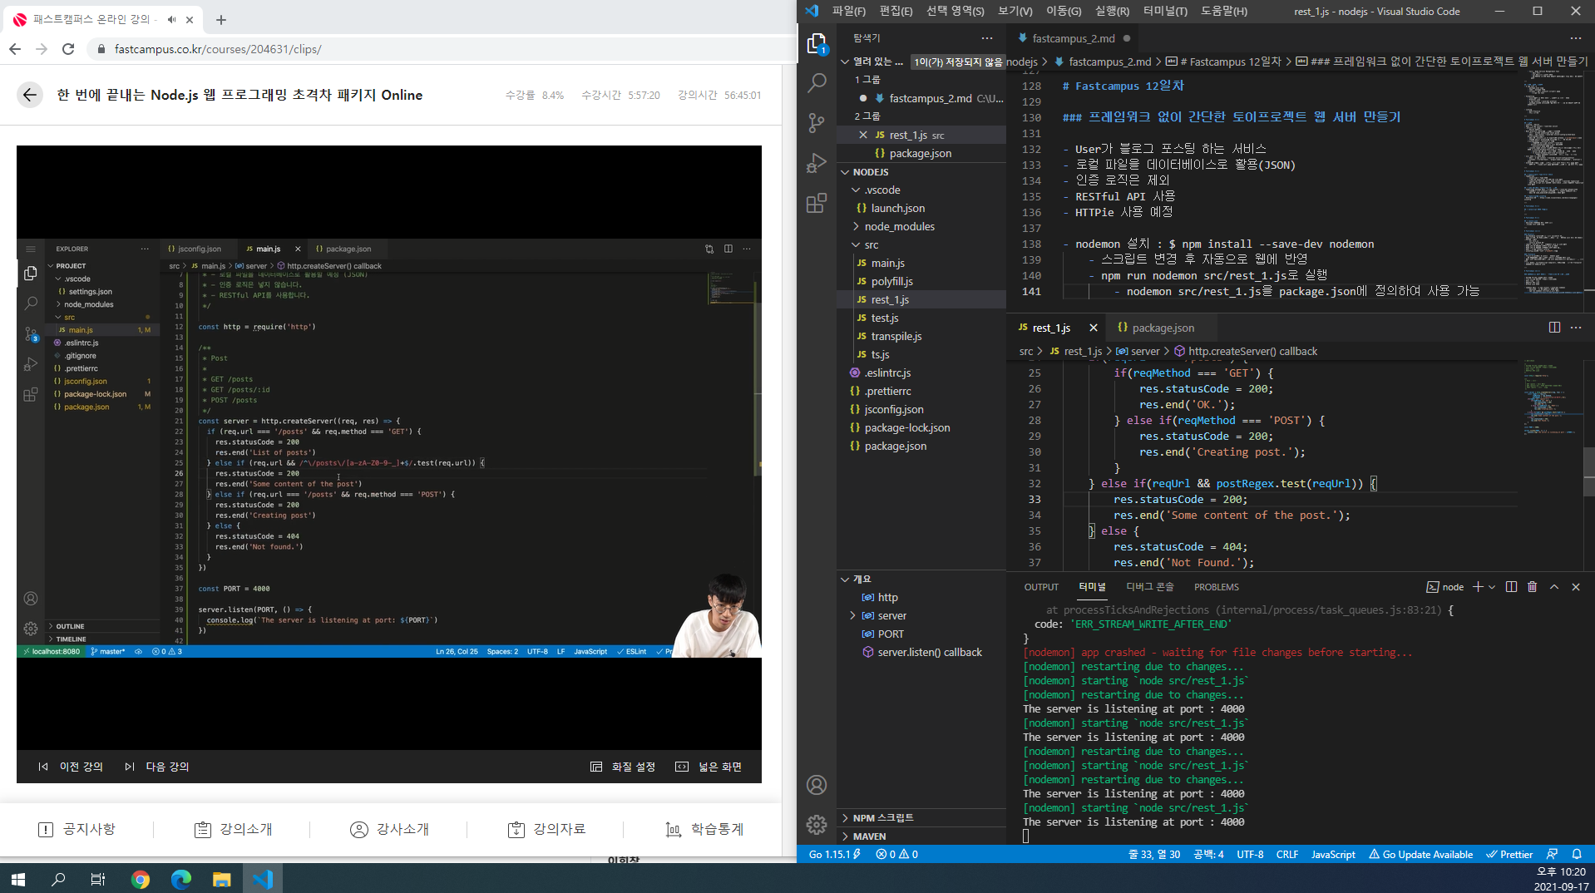This screenshot has height=893, width=1595.
Task: Split the rest_1.js editor to the right
Action: pyautogui.click(x=1554, y=328)
